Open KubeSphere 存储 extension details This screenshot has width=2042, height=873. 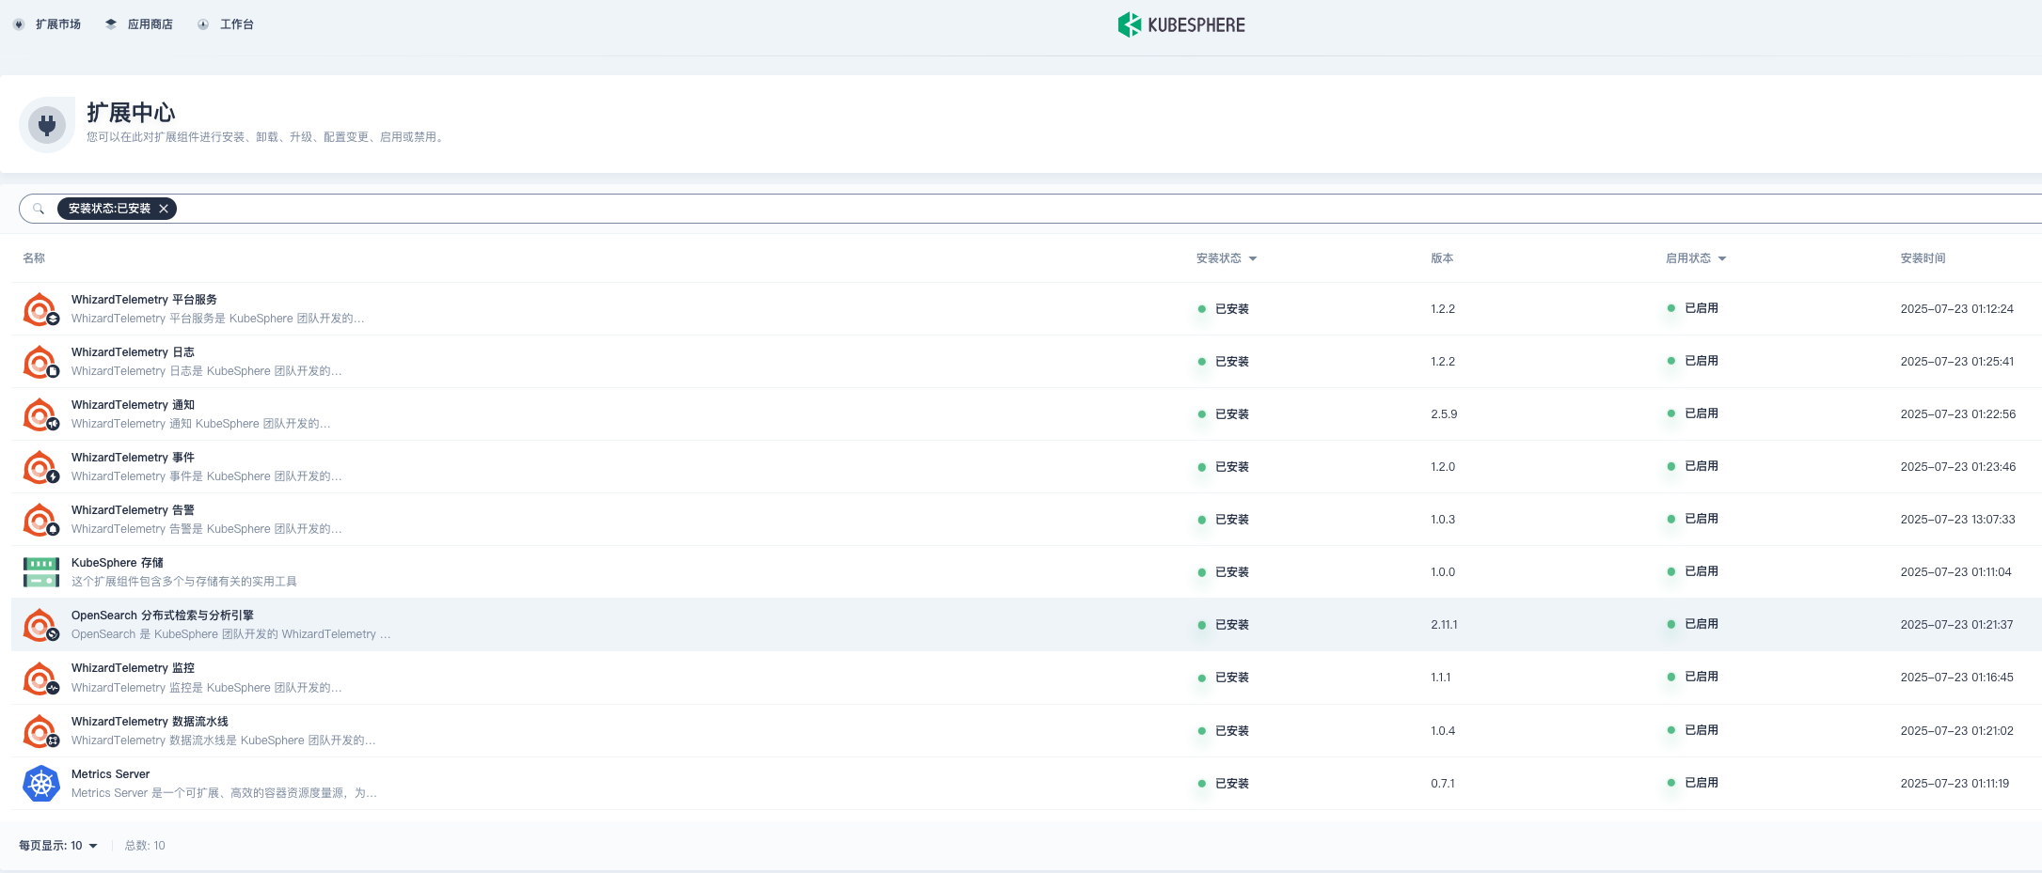point(118,563)
